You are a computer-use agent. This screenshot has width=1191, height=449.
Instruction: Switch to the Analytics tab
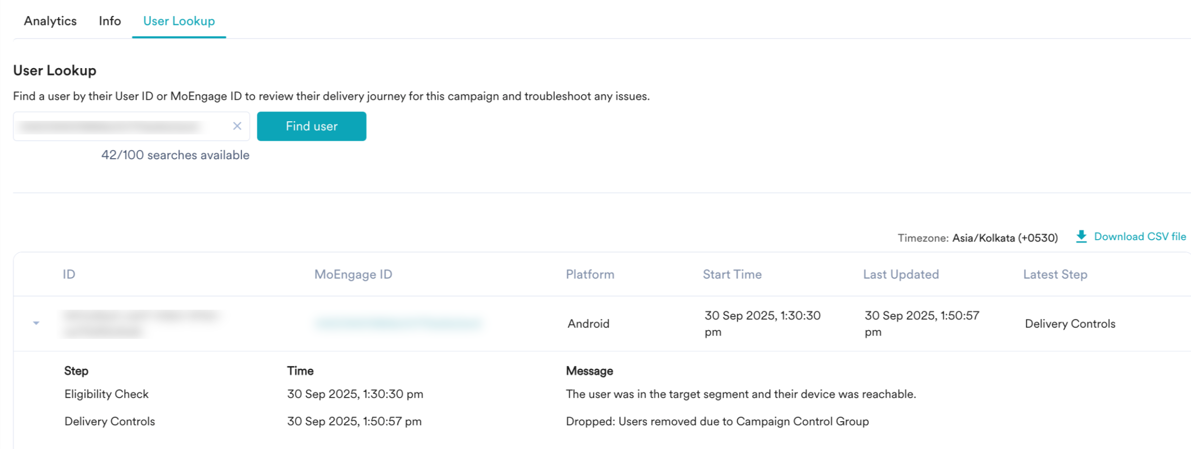[50, 21]
